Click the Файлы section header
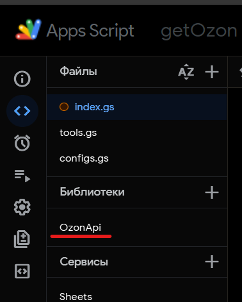The height and width of the screenshot is (302, 242). [x=78, y=71]
